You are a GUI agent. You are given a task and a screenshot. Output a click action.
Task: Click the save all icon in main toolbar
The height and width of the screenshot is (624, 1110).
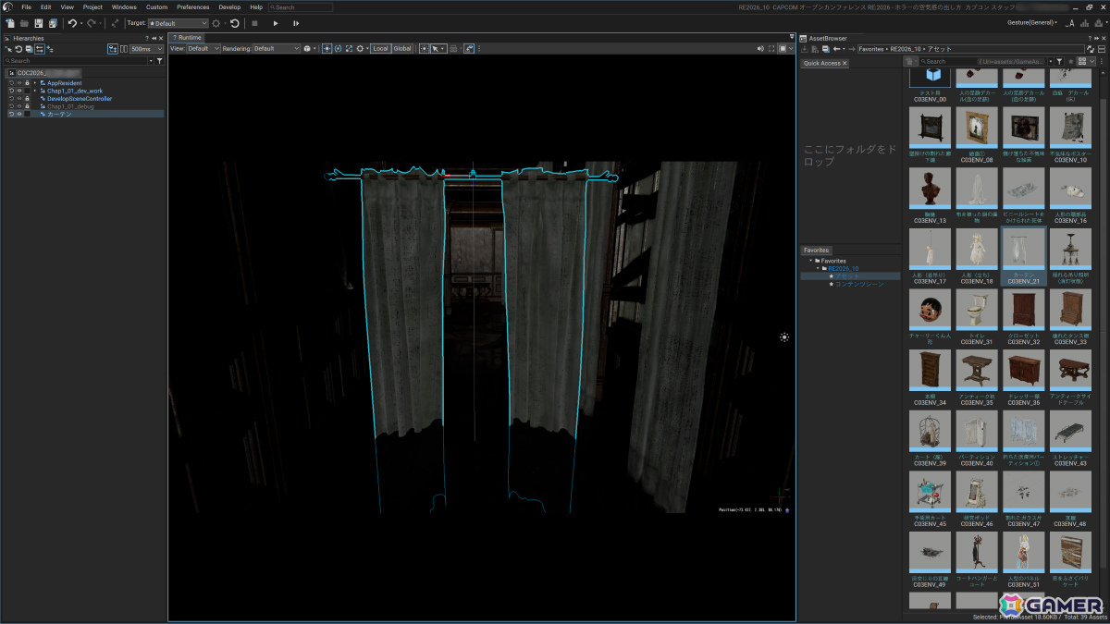pyautogui.click(x=53, y=23)
